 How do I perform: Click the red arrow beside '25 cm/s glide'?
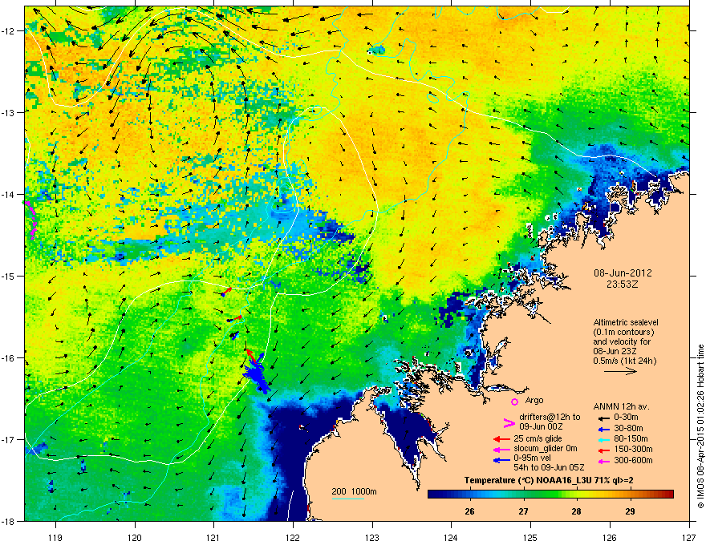click(x=501, y=439)
